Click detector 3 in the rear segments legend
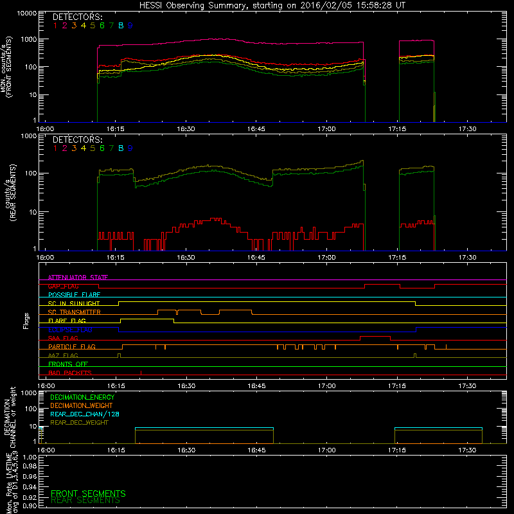The height and width of the screenshot is (514, 514). tap(74, 148)
